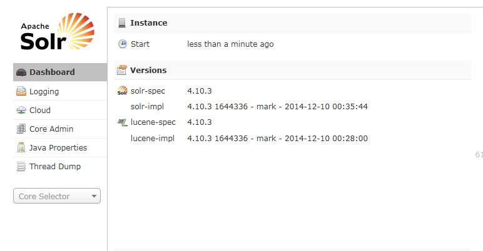Click the solr-spec Solr icon
The width and height of the screenshot is (483, 251).
click(123, 91)
